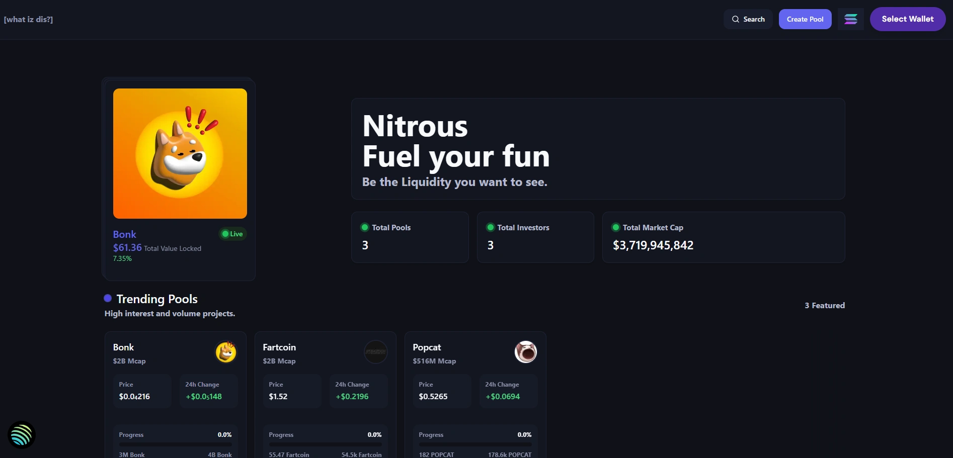Click 'High interest and volume projects.' subtitle
This screenshot has width=953, height=458.
[x=170, y=314]
